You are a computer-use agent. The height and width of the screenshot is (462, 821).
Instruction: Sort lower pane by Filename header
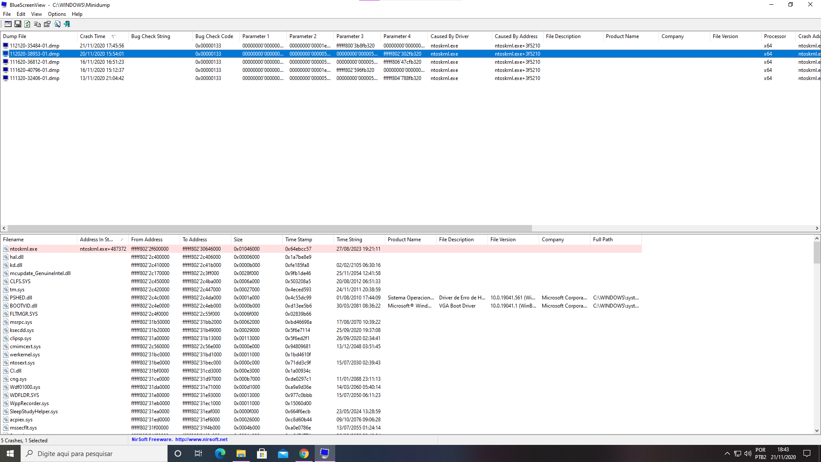point(39,240)
